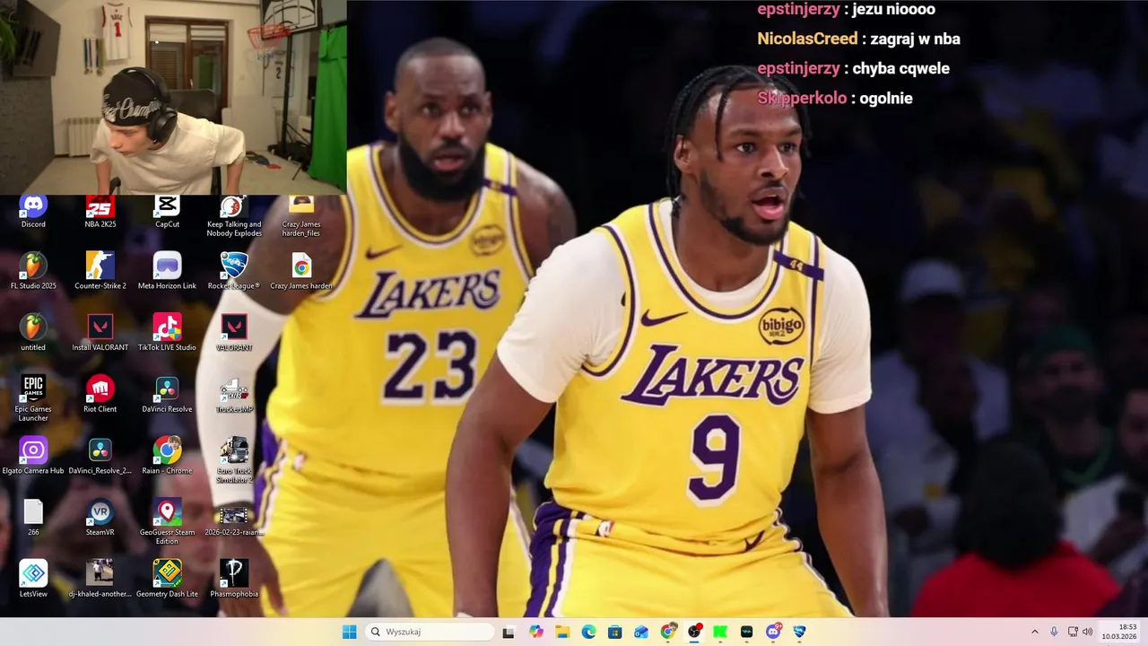The height and width of the screenshot is (646, 1148).
Task: Select the DaVinci_Resolve_2 installer icon
Action: (x=100, y=456)
